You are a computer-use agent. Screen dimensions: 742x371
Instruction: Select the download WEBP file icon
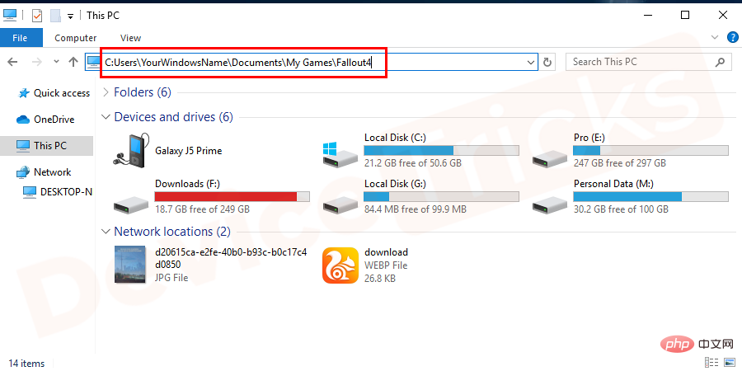[x=340, y=265]
